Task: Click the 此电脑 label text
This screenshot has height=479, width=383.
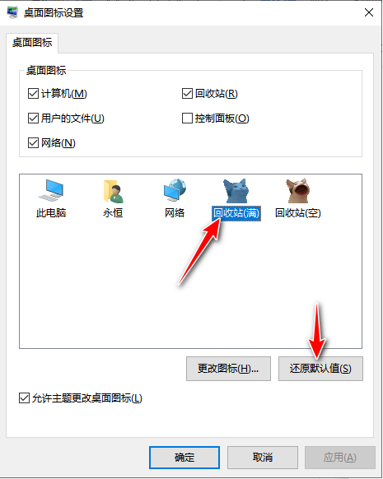Action: (x=51, y=213)
